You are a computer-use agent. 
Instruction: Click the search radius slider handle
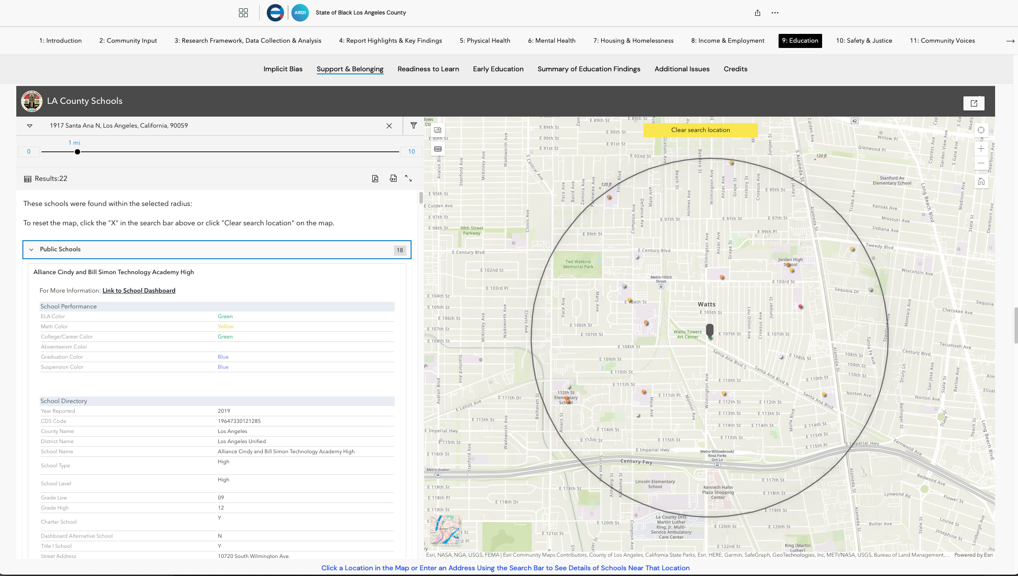pos(77,152)
